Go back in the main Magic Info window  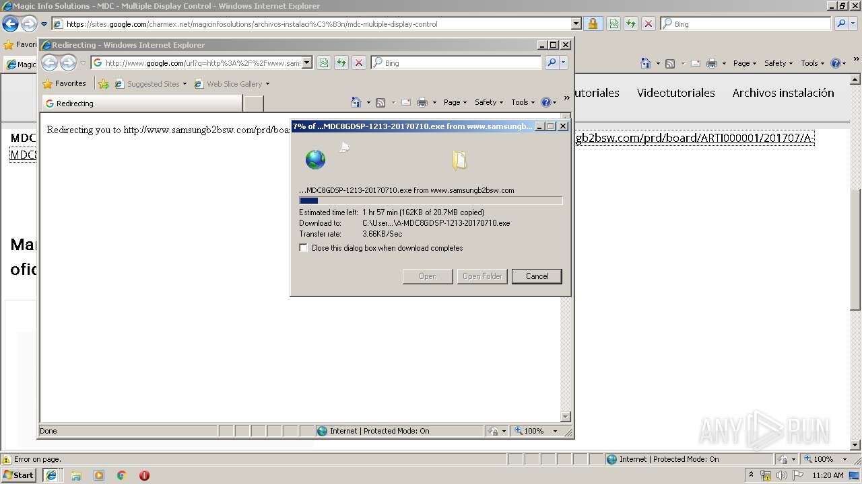[10, 24]
